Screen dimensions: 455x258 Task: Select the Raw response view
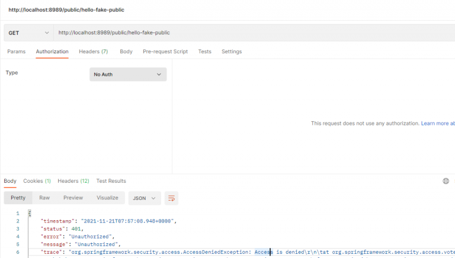(44, 198)
